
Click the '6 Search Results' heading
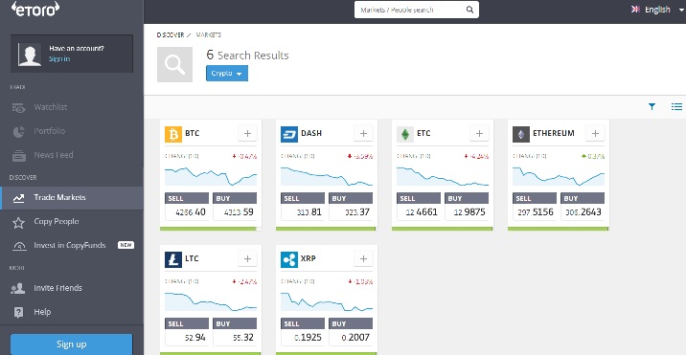pos(247,55)
